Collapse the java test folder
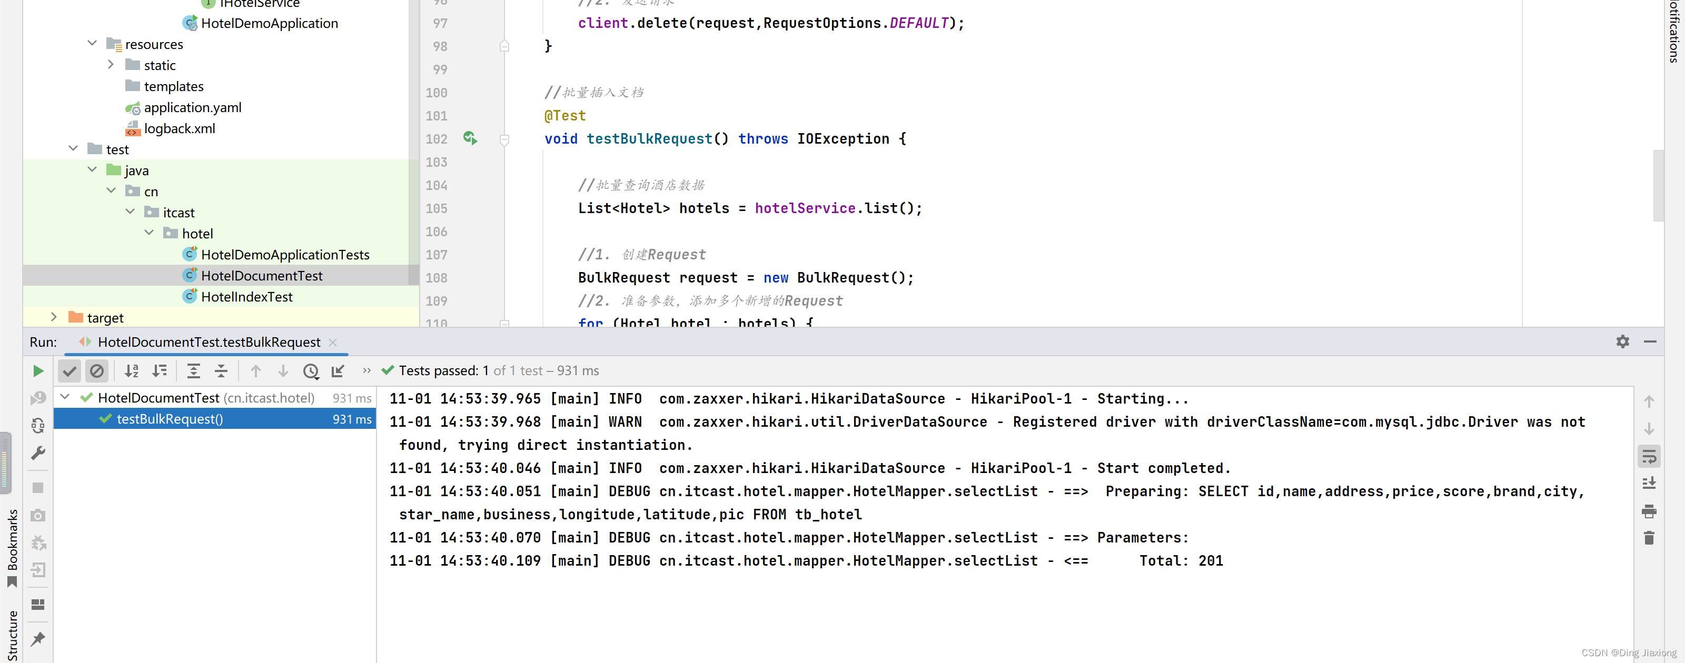Screen dimensions: 1685x663 pyautogui.click(x=92, y=169)
